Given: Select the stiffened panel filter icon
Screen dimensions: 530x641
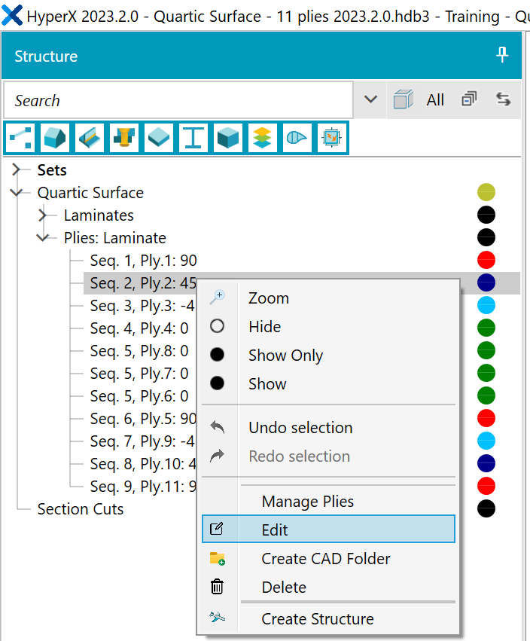Looking at the screenshot, I should click(x=90, y=137).
